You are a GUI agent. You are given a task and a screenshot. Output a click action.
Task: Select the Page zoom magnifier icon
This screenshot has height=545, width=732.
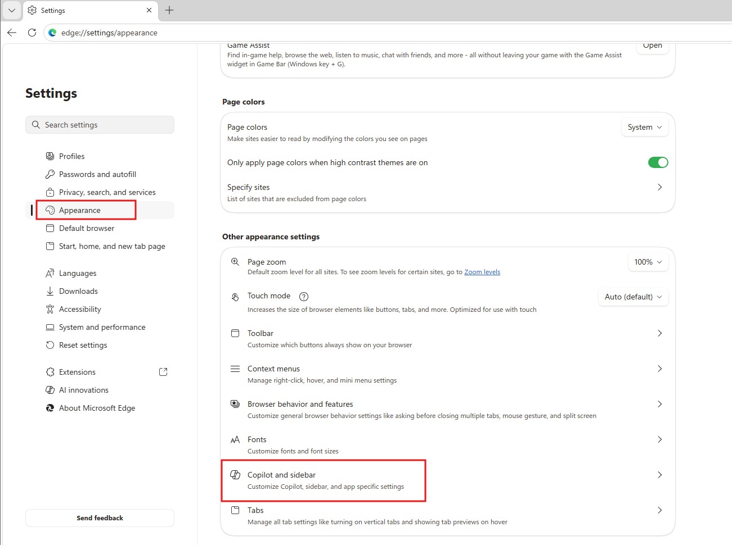[x=235, y=261]
